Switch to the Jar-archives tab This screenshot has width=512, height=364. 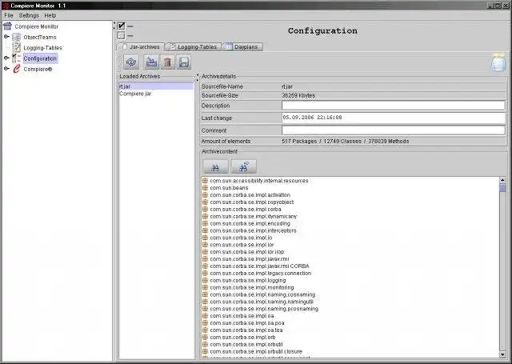click(x=141, y=47)
